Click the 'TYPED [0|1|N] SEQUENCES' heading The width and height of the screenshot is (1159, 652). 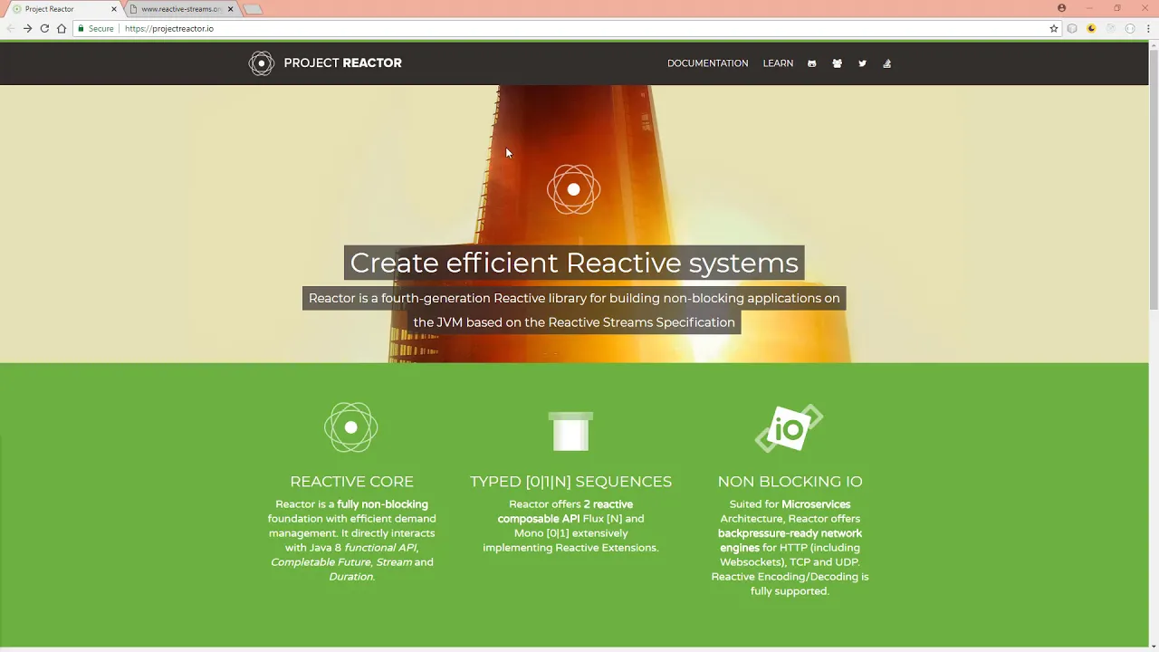[x=570, y=482]
